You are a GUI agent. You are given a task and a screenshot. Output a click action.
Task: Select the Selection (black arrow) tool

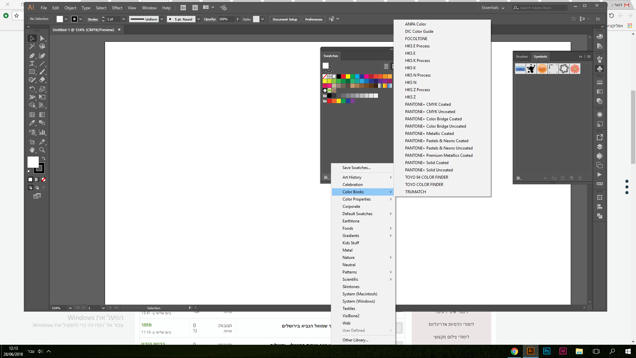(x=32, y=38)
